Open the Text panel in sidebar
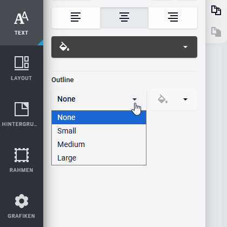This screenshot has width=227, height=227. (22, 23)
